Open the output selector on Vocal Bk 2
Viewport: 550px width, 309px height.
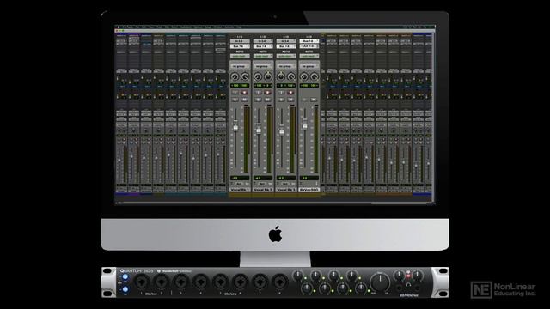(263, 46)
